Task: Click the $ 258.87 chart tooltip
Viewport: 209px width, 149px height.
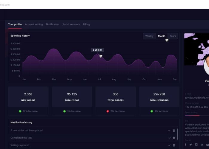Action: (98, 50)
